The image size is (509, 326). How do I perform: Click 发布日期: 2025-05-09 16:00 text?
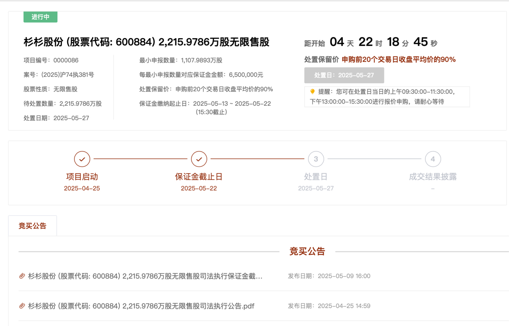pyautogui.click(x=329, y=276)
